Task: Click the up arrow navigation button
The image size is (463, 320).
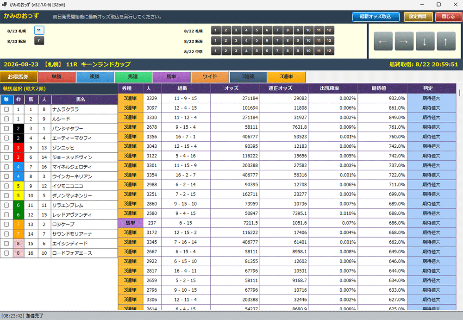Action: 446,41
